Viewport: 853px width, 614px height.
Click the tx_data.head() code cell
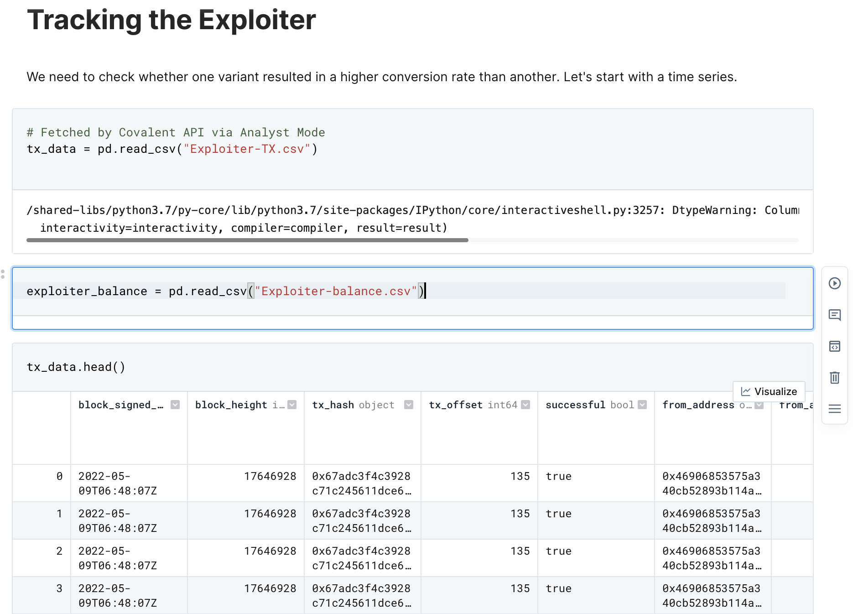413,367
